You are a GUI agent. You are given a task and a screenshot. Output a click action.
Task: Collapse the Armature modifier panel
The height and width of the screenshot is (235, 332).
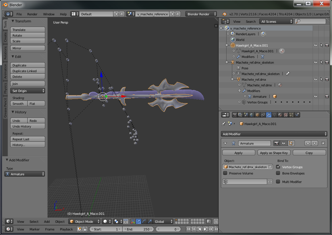(x=225, y=143)
